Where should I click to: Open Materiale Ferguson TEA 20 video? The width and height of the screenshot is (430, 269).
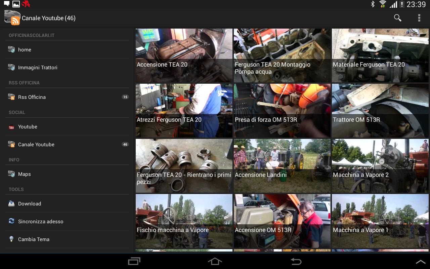(x=380, y=55)
